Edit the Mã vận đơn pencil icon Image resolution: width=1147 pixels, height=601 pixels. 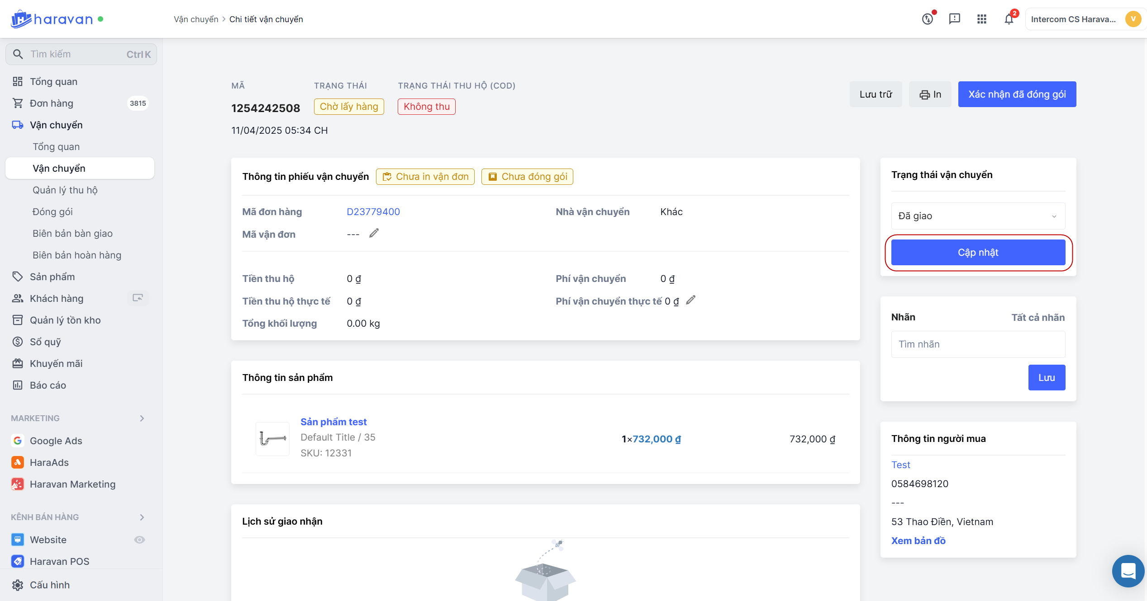[x=374, y=233]
